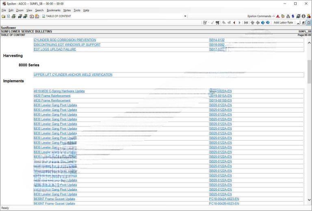Click the next right triangle arrow
The height and width of the screenshot is (211, 312).
pos(239,23)
